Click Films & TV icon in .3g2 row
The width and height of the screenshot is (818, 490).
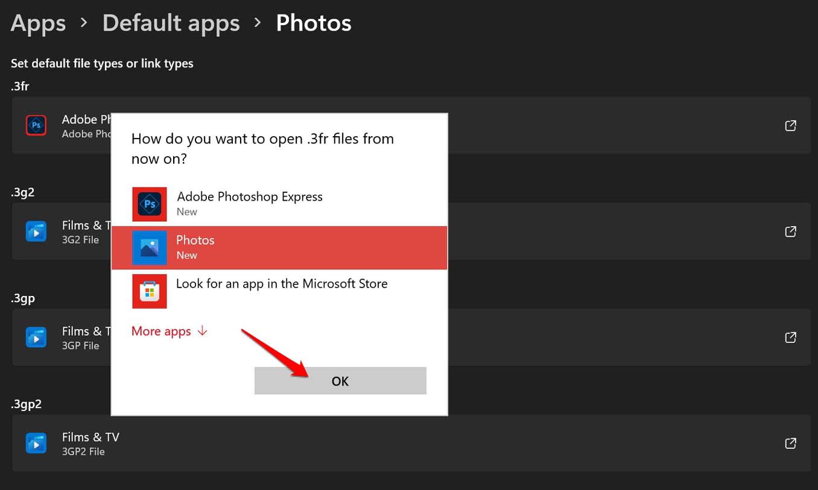pyautogui.click(x=36, y=231)
